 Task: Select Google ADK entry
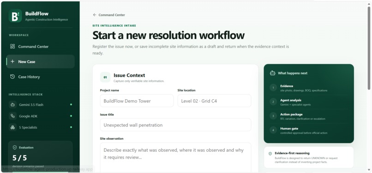(x=40, y=116)
